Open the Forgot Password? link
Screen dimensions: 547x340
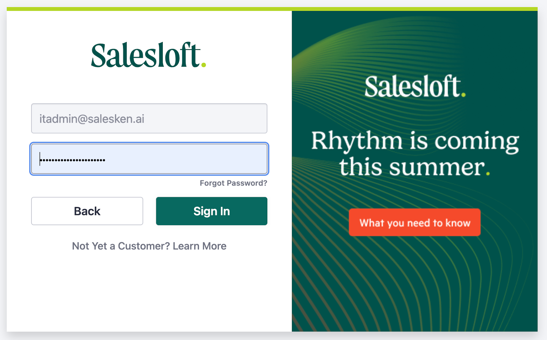(x=234, y=183)
